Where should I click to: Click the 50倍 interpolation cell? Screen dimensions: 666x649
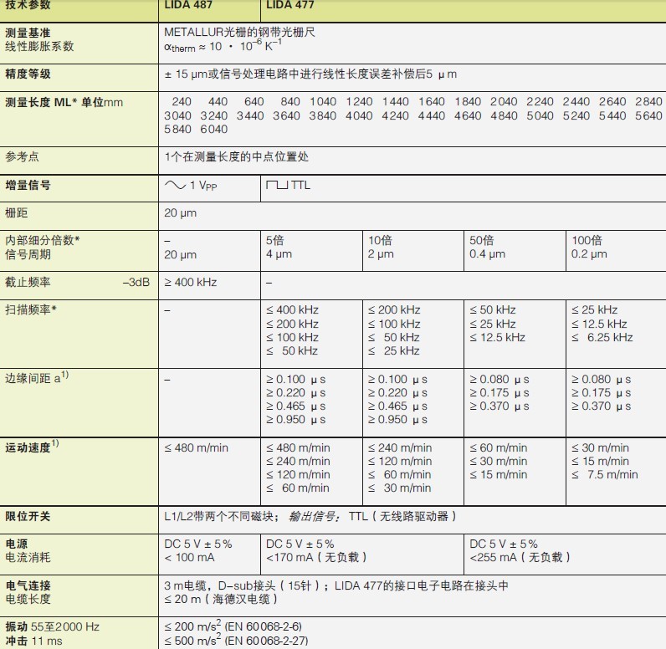pyautogui.click(x=482, y=240)
